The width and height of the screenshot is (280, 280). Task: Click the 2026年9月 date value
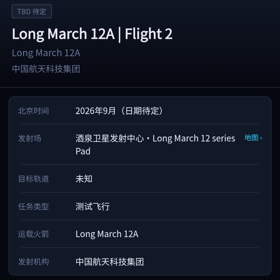(95, 111)
